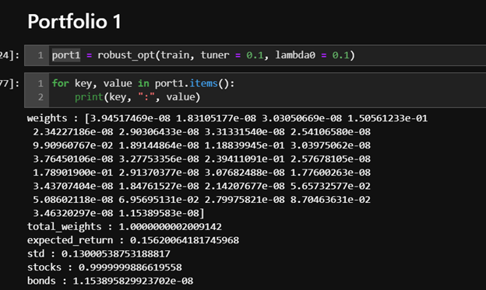Click the print(key, ":", value) line
Screen dimensions: 486x290
click(x=137, y=97)
